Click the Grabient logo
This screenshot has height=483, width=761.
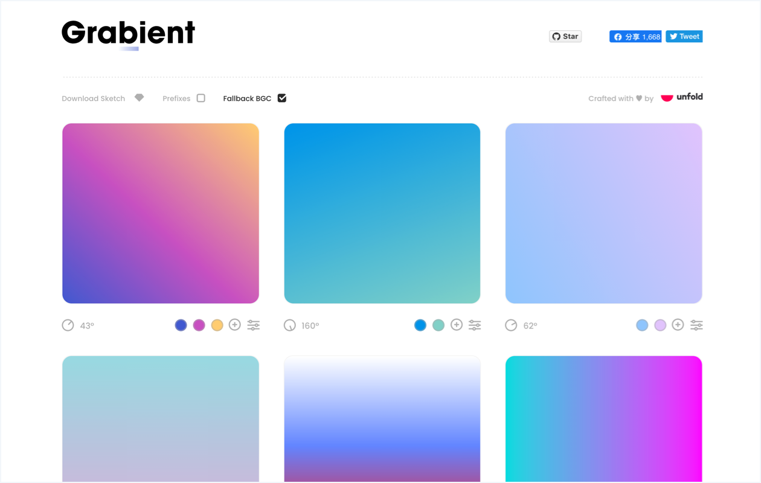[129, 33]
